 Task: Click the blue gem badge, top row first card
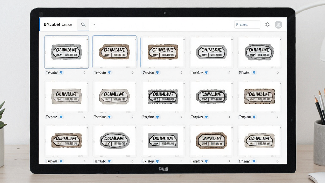61,73
